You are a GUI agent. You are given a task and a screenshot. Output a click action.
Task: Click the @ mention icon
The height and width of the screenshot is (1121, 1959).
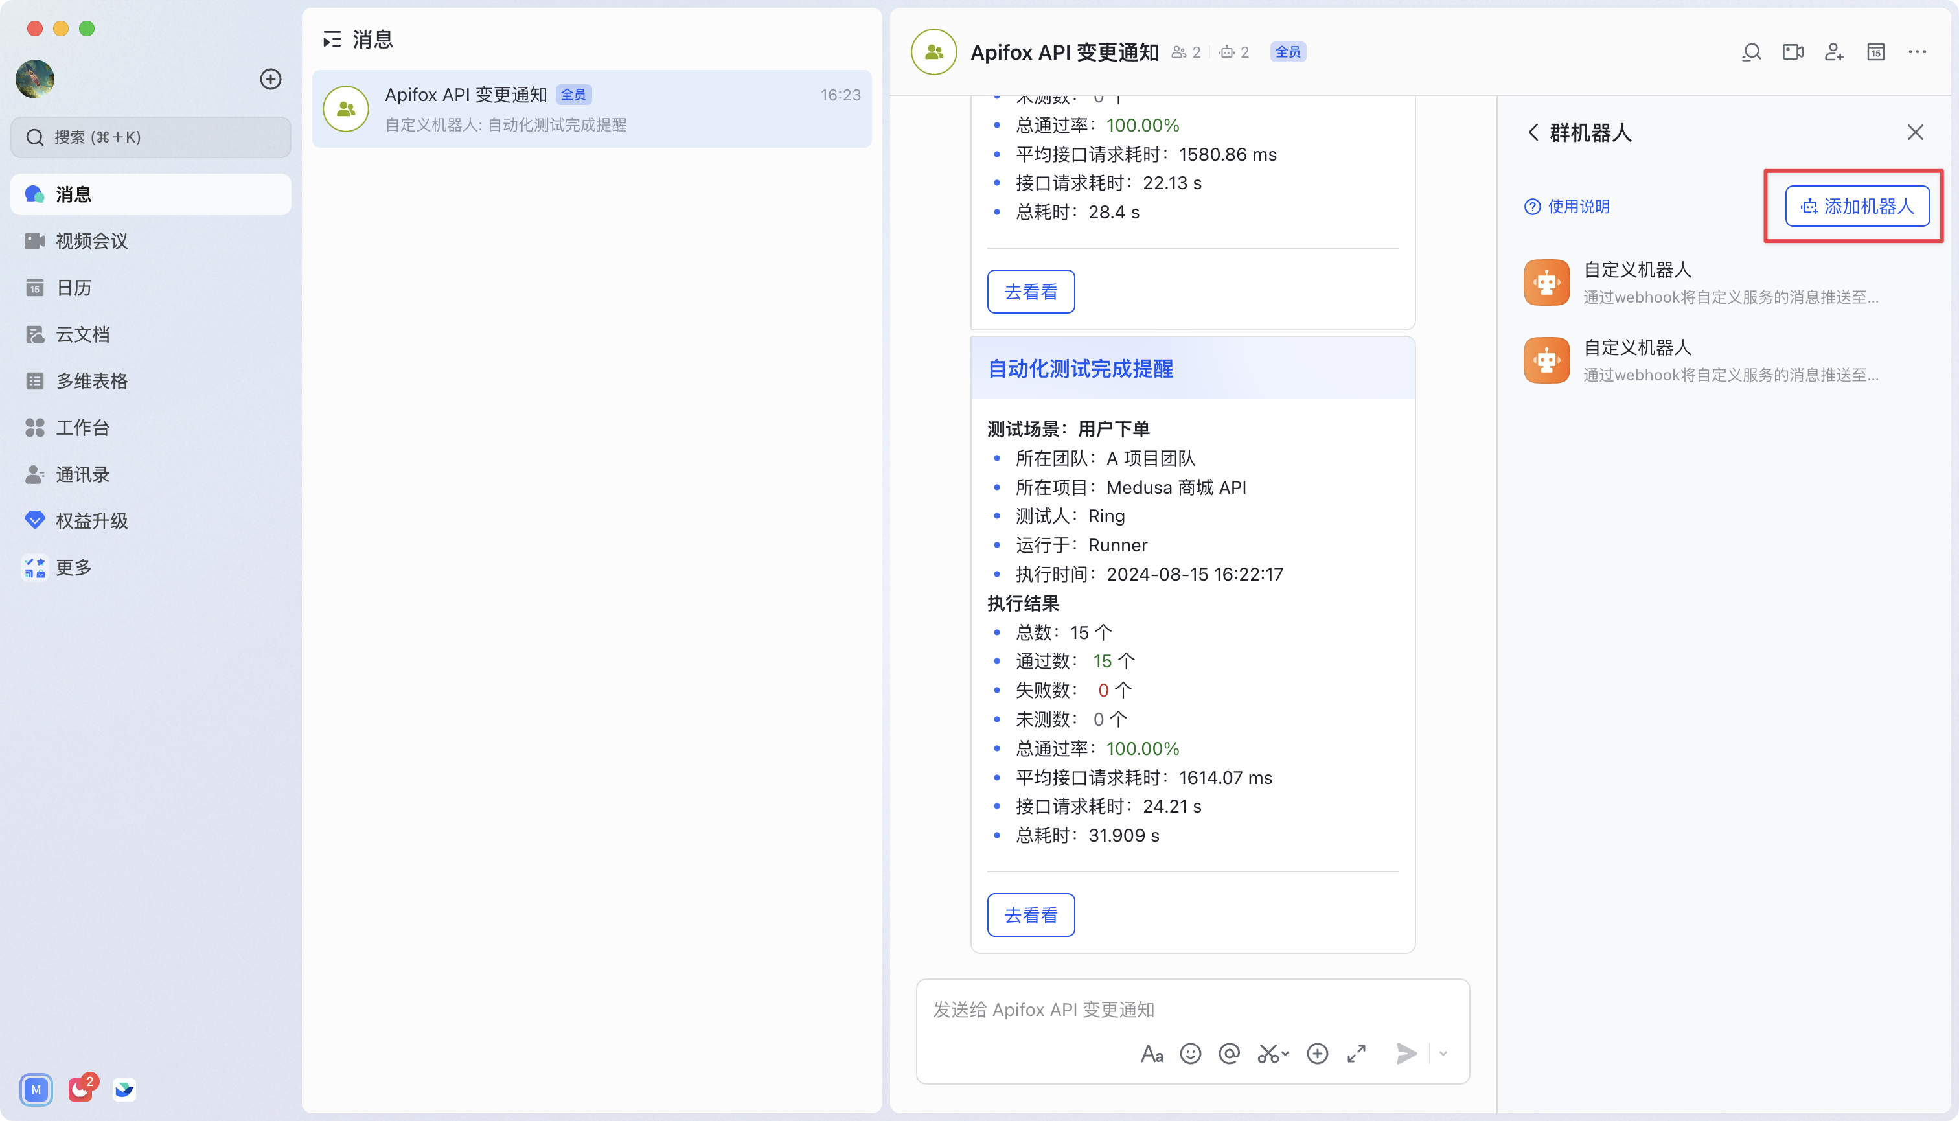[1230, 1053]
